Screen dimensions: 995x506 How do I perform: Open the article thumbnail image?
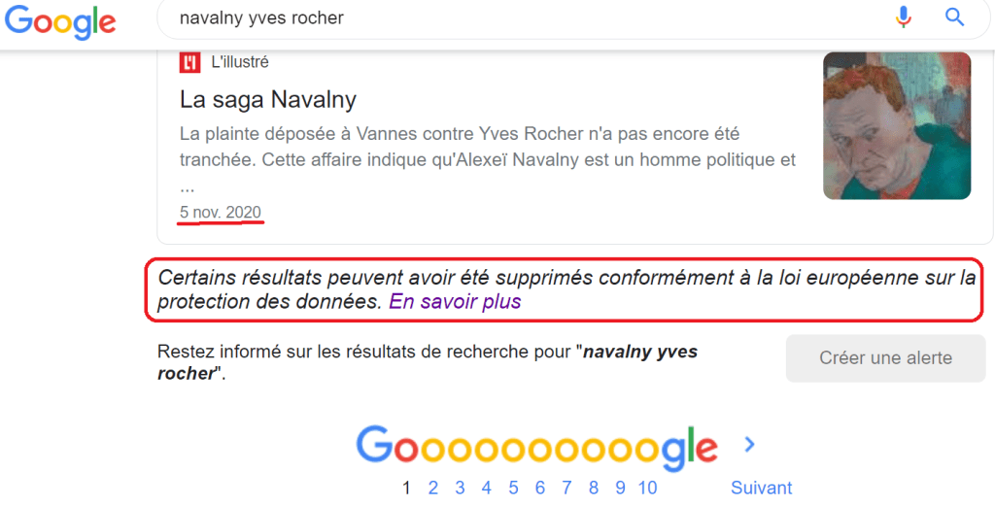pos(896,125)
